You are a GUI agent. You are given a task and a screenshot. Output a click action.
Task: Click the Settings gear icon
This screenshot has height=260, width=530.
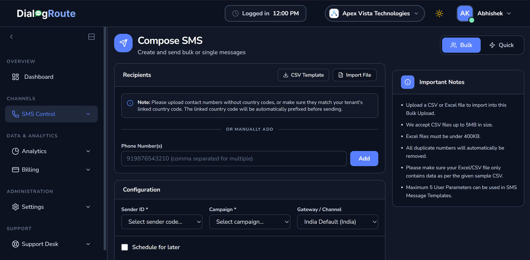[15, 207]
